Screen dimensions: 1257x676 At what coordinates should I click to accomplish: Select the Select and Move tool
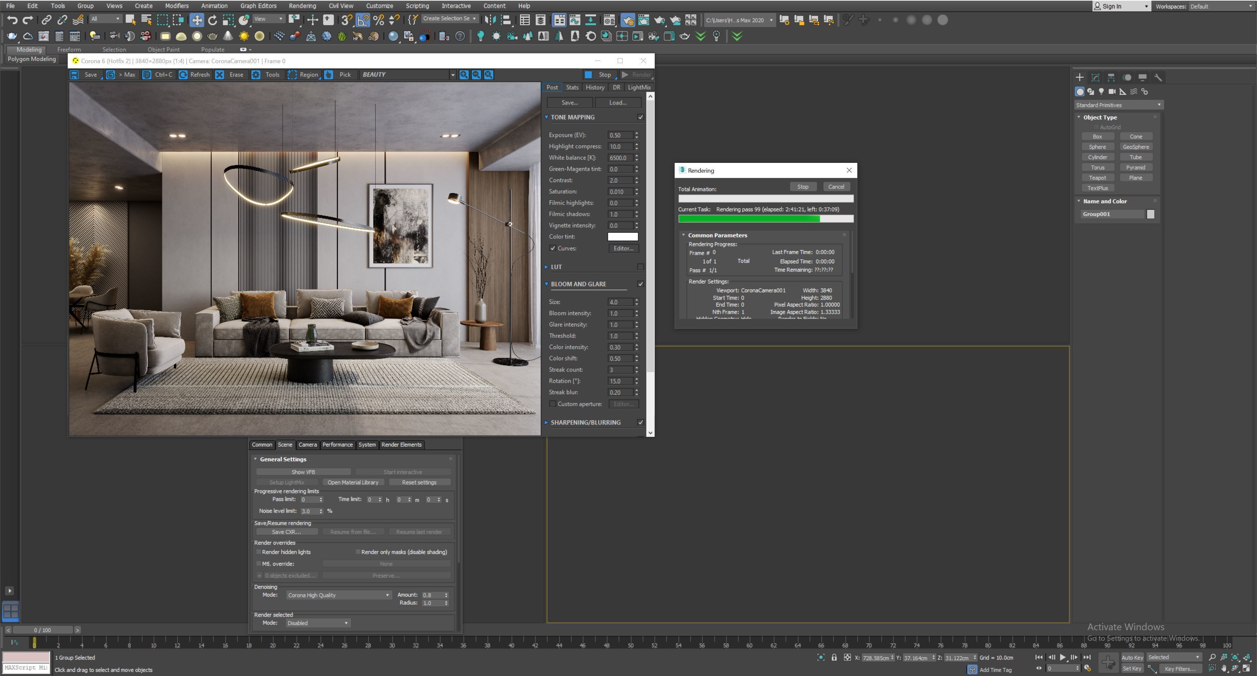tap(197, 20)
